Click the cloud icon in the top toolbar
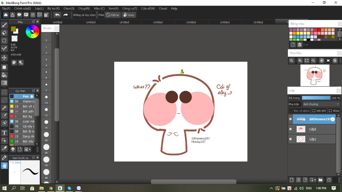 coord(6,15)
